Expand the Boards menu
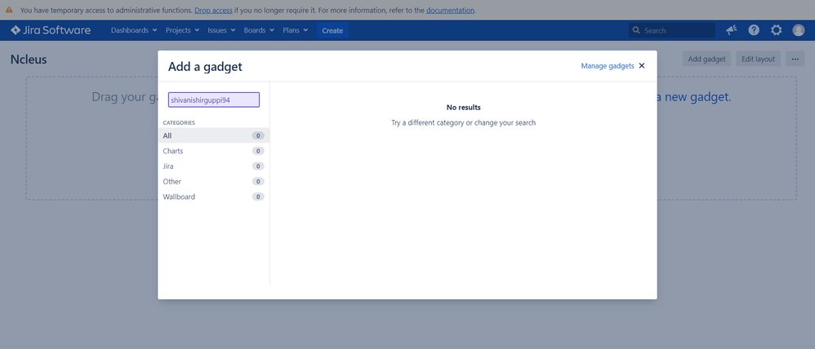The height and width of the screenshot is (349, 815). (259, 30)
